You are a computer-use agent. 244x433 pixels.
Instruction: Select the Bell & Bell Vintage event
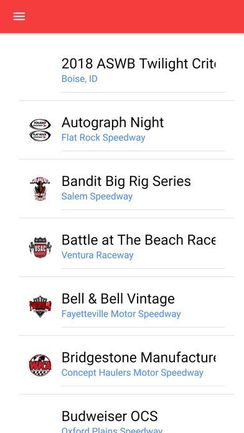click(118, 299)
